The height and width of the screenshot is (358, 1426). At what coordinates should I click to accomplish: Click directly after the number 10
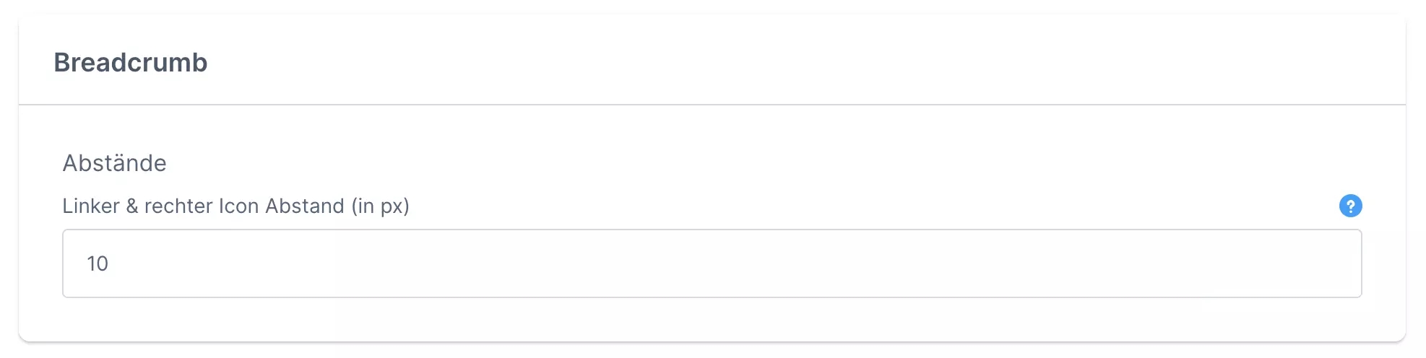[x=111, y=264]
